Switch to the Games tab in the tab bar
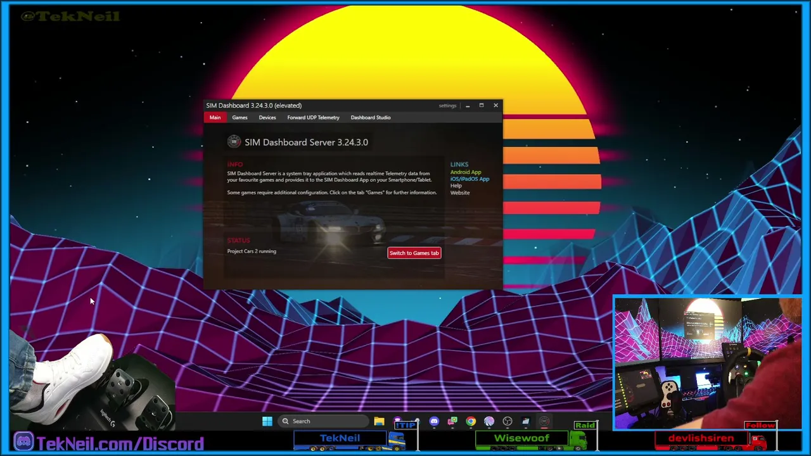 click(239, 117)
